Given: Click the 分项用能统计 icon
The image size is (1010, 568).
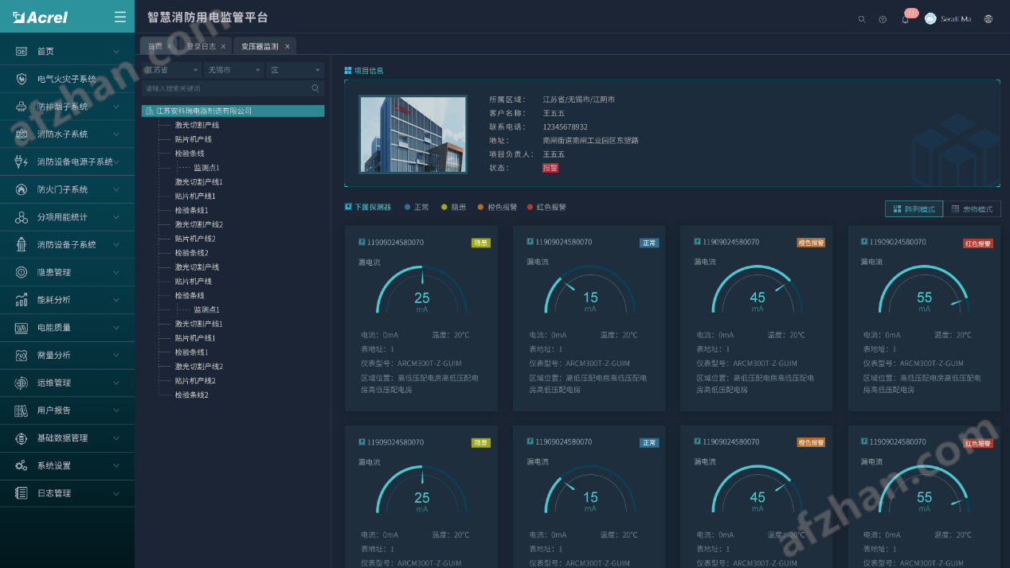Looking at the screenshot, I should tap(22, 217).
